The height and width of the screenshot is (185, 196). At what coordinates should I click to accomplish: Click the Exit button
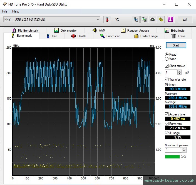185,19
